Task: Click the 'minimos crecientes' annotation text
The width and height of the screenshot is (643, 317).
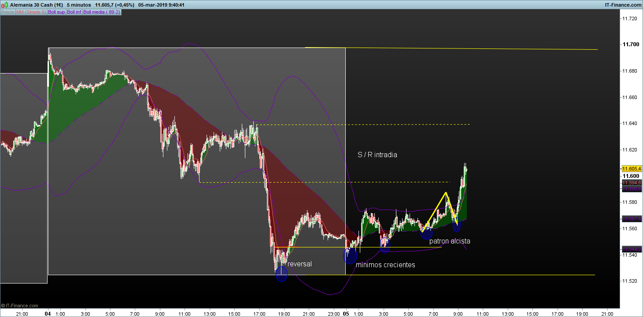Action: [385, 265]
